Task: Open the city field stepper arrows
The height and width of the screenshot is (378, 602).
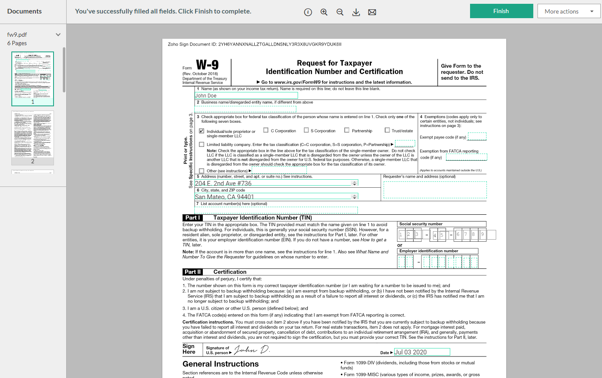Action: (x=355, y=197)
